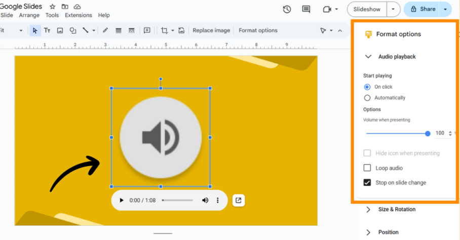Adjust the volume when presenting slider

(398, 133)
